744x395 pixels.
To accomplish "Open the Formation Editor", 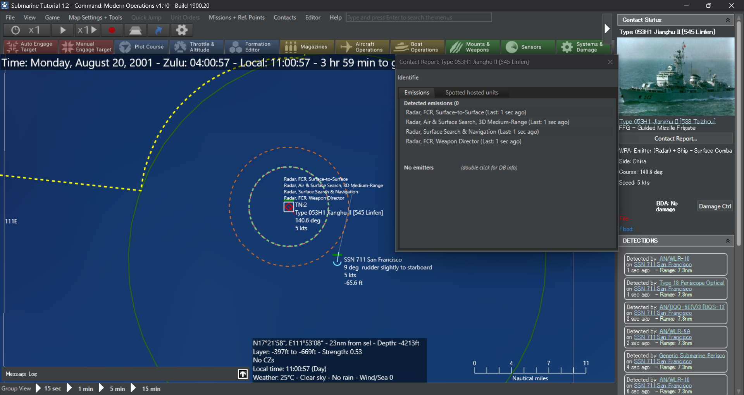I will point(252,47).
